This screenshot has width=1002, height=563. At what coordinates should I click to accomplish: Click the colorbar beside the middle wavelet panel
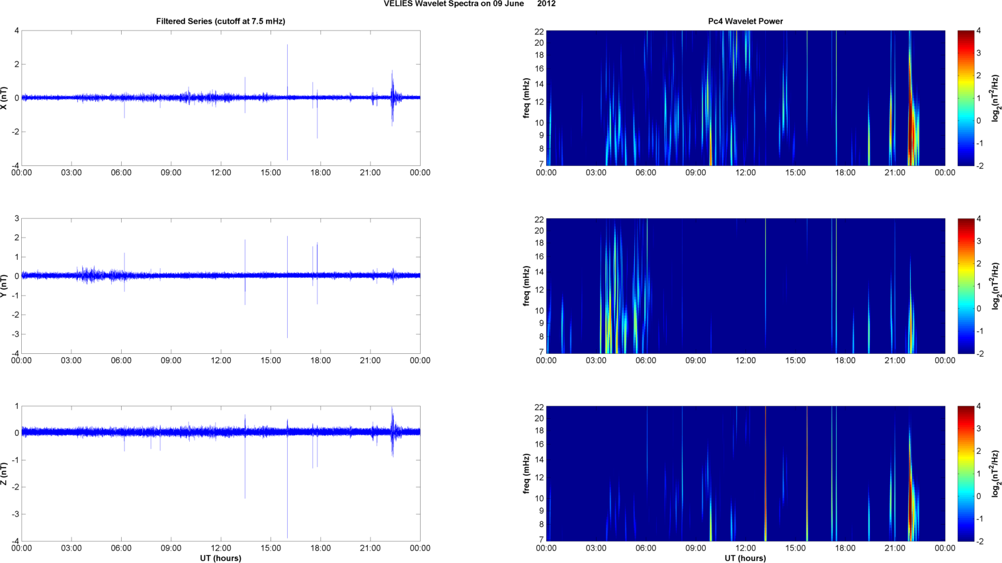click(966, 286)
